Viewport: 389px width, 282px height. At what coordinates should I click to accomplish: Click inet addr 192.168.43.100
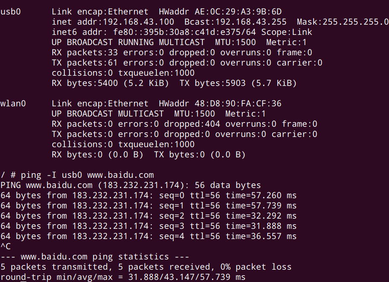113,22
